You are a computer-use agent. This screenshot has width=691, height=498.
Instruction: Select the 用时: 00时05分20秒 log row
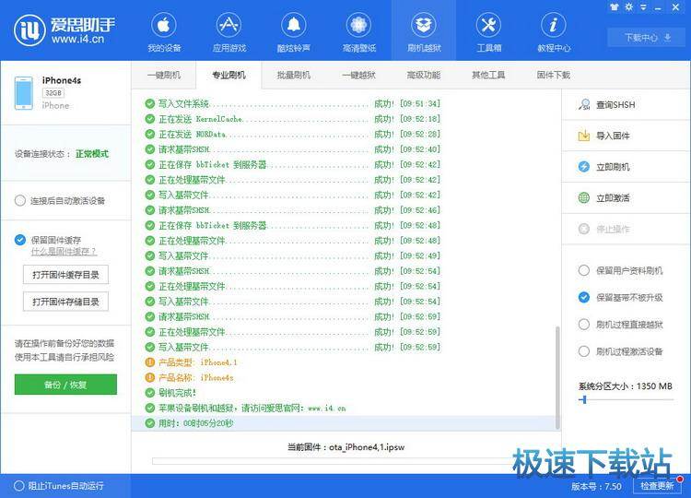pos(345,423)
